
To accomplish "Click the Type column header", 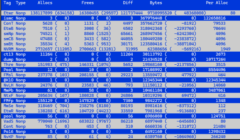I will point(21,3).
